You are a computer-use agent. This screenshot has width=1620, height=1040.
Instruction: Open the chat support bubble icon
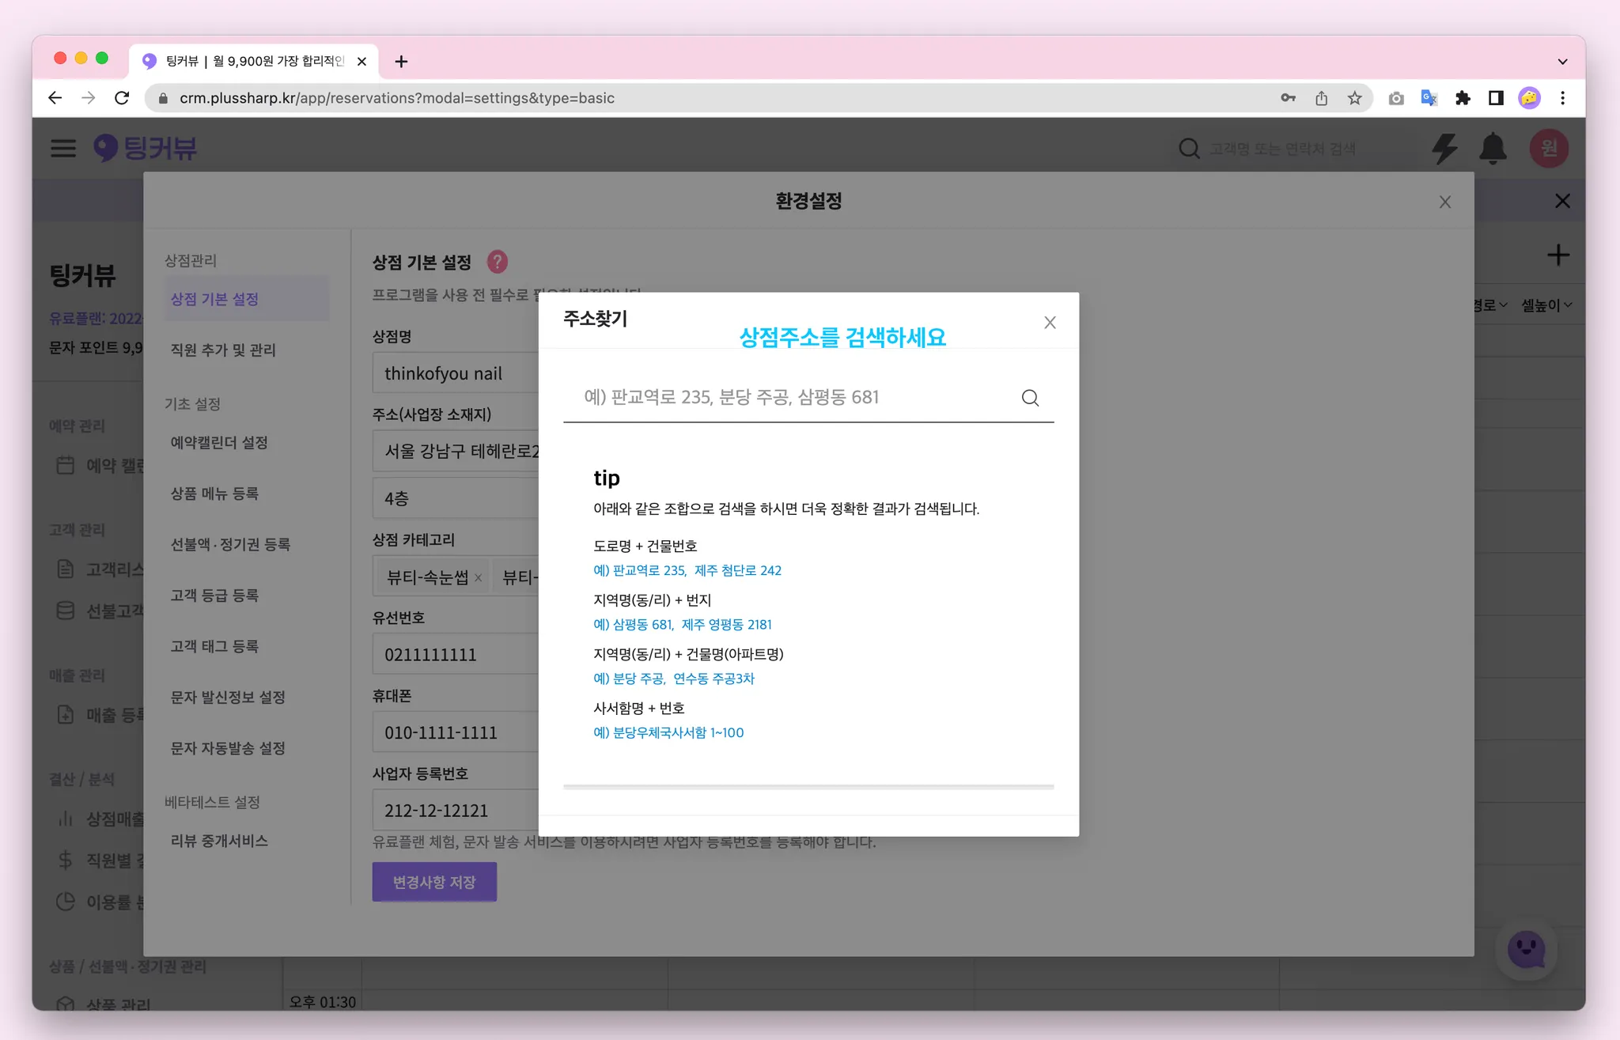[1526, 948]
